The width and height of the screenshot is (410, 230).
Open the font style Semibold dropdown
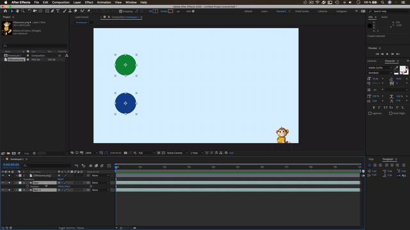tap(380, 73)
